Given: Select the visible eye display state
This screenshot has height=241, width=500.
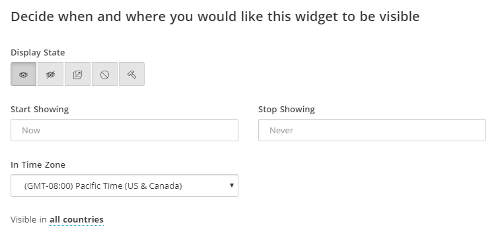Looking at the screenshot, I should coord(23,74).
